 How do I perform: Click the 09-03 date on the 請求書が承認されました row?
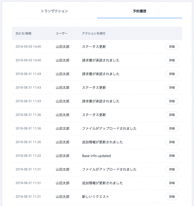pyautogui.click(x=28, y=60)
